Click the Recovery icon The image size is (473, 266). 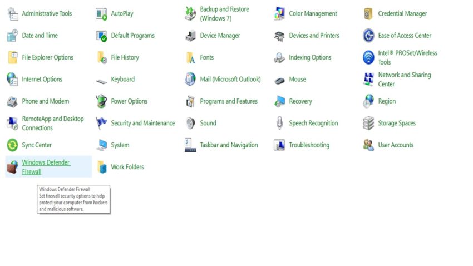click(x=279, y=101)
